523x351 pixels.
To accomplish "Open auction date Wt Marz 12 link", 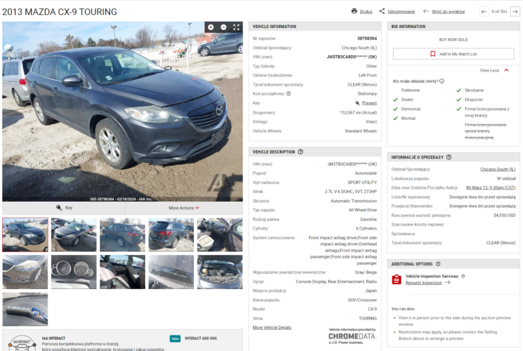I will click(490, 187).
